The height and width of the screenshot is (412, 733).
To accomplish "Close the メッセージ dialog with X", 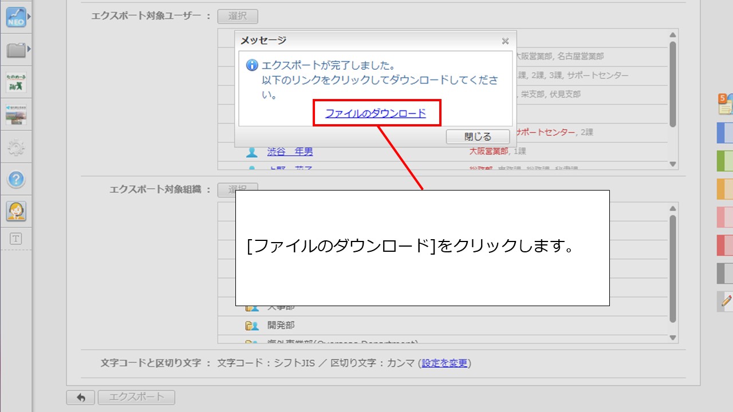I will click(x=505, y=41).
